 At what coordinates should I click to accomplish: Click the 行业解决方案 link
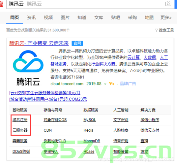pos(103,64)
